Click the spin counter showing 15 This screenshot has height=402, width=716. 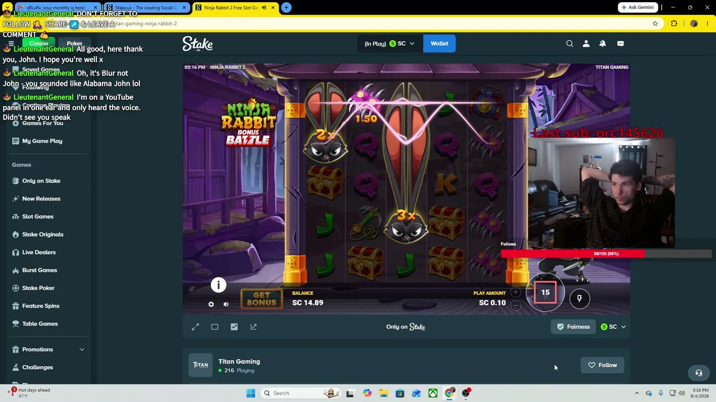pos(545,293)
